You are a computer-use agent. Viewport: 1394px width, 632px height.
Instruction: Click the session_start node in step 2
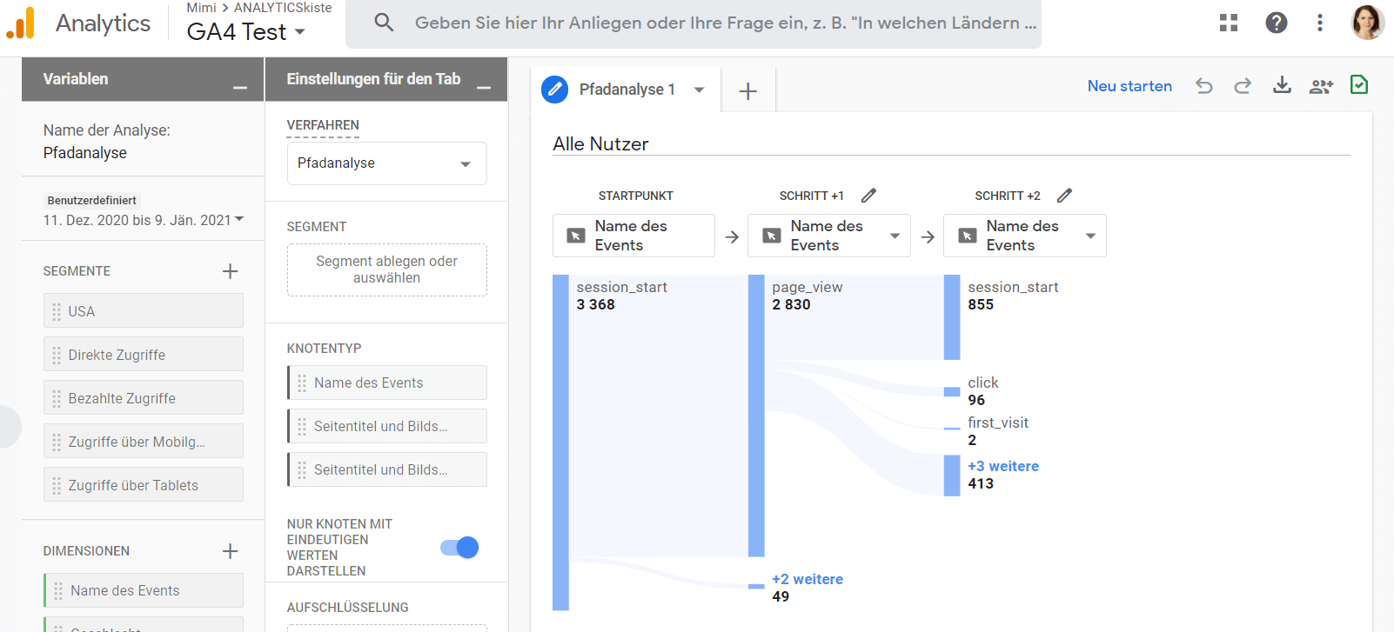point(952,317)
